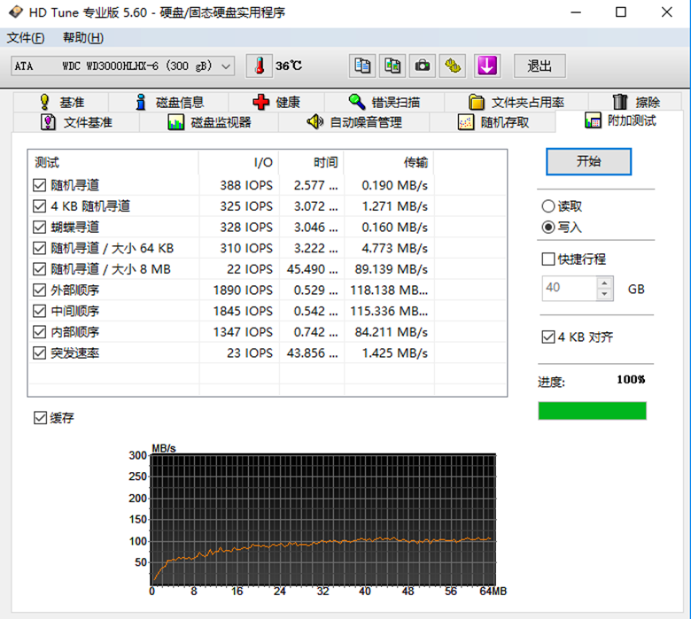Click the 退出 exit button
This screenshot has height=619, width=691.
click(x=540, y=66)
